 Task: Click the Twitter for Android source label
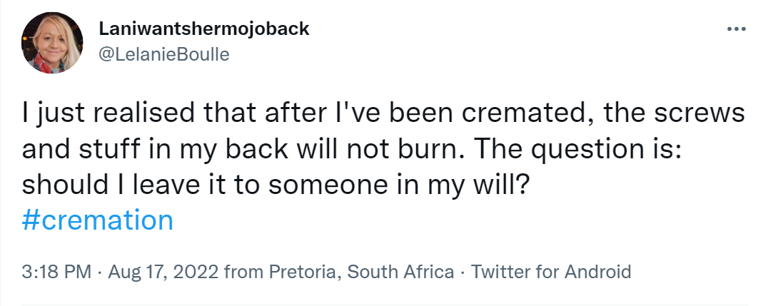point(552,272)
